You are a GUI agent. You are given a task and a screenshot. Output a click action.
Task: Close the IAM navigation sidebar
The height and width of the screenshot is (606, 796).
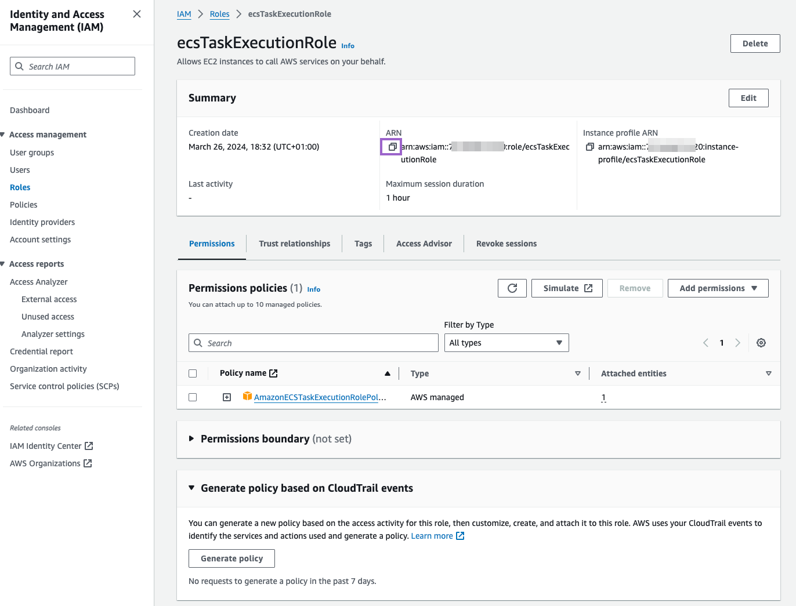(x=137, y=14)
